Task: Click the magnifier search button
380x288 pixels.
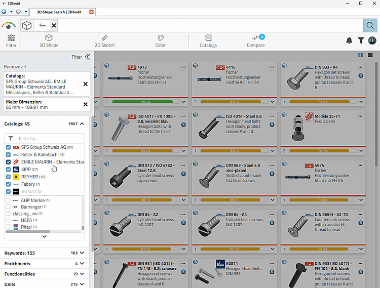Action: pyautogui.click(x=370, y=25)
